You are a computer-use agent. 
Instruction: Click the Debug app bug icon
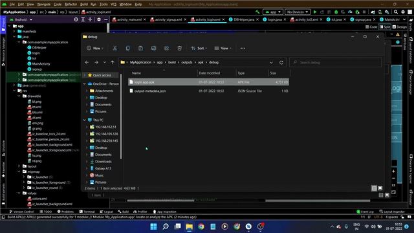(336, 12)
